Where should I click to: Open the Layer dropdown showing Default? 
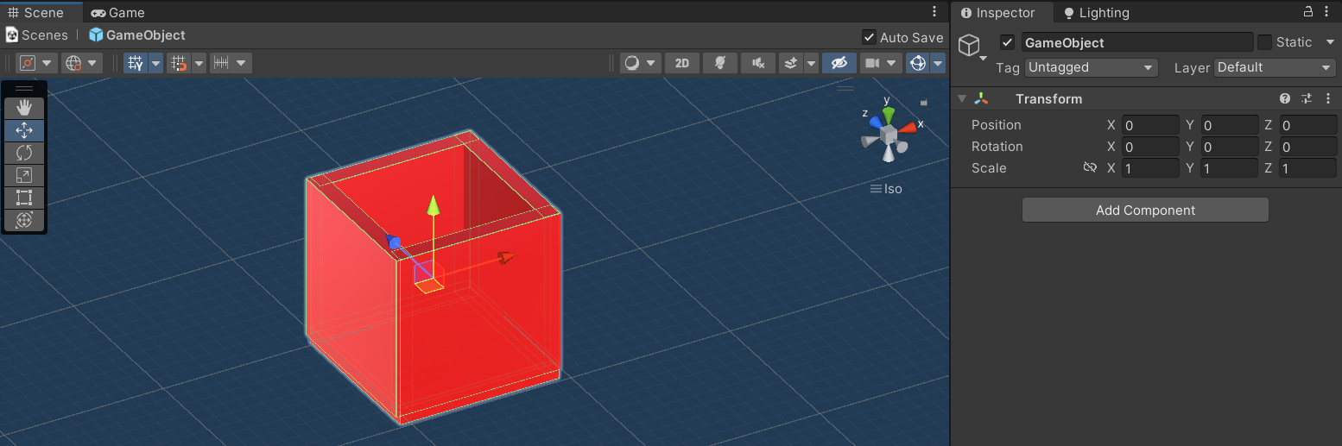pos(1275,67)
